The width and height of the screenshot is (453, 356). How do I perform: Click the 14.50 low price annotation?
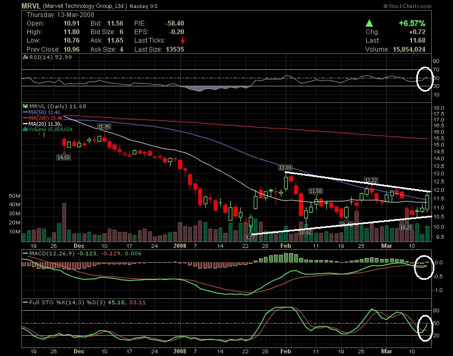[x=63, y=158]
